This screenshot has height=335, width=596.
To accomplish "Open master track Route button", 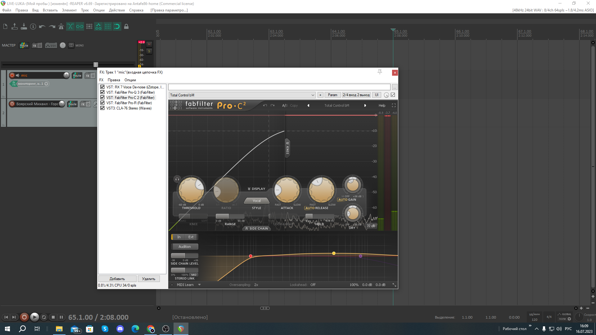I will pyautogui.click(x=24, y=46).
